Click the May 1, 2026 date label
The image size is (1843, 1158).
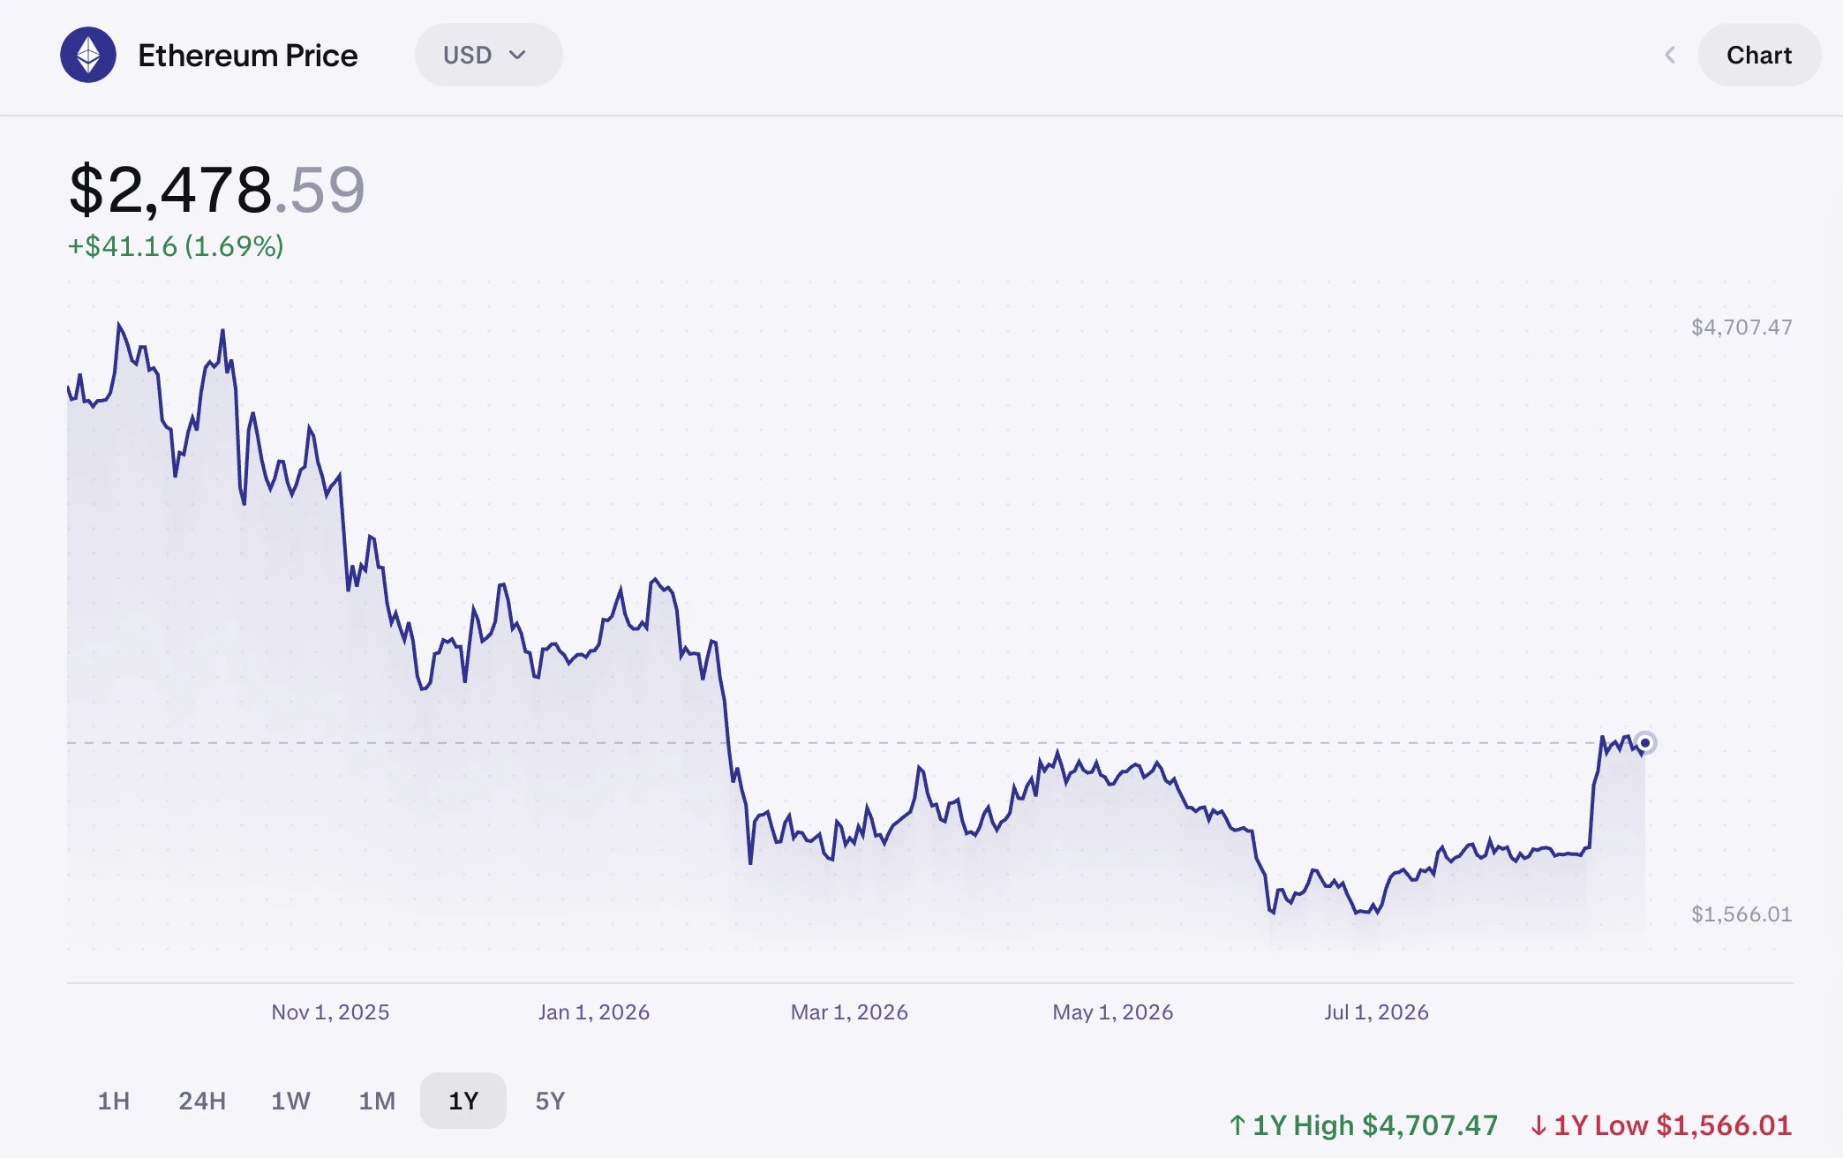pyautogui.click(x=1113, y=1012)
